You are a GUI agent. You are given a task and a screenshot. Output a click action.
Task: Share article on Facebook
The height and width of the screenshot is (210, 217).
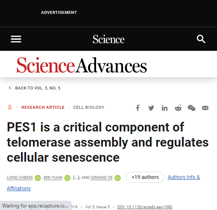click(x=138, y=108)
